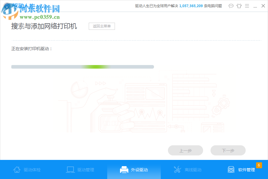Viewport: 268px width, 179px height.
Task: Click the driver installation progress bar
Action: 82,67
